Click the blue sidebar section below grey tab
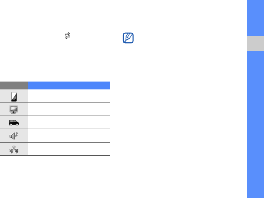264x198 pixels. click(x=255, y=125)
